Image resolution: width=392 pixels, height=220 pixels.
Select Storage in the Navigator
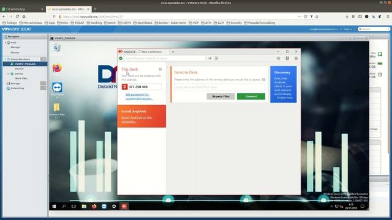(15, 83)
